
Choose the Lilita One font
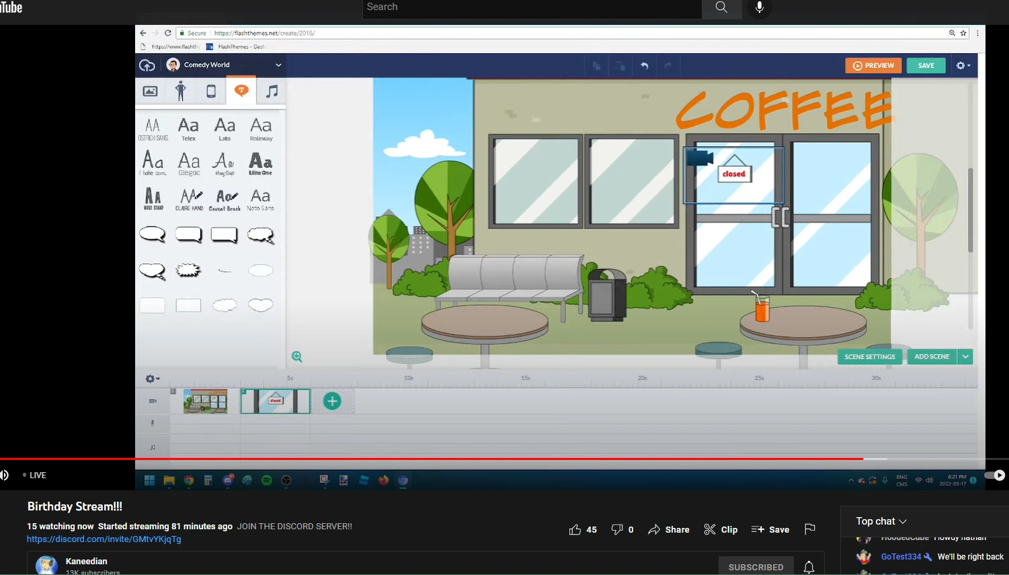click(260, 164)
